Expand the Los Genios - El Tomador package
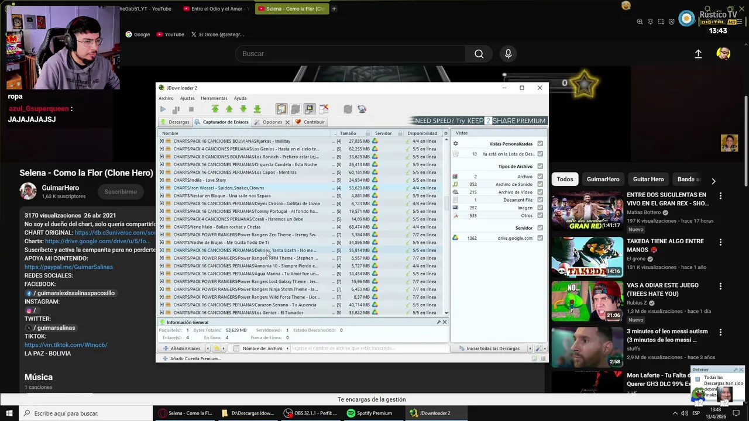This screenshot has width=749, height=421. pos(162,312)
